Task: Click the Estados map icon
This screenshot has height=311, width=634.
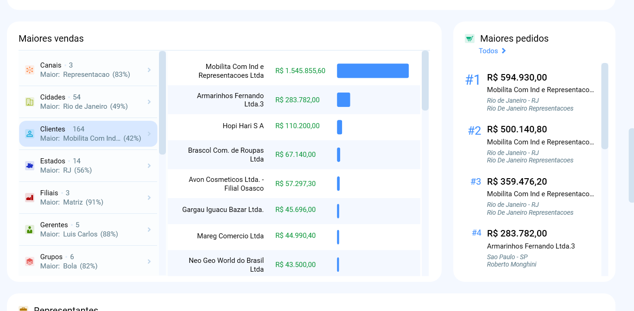Action: 30,166
